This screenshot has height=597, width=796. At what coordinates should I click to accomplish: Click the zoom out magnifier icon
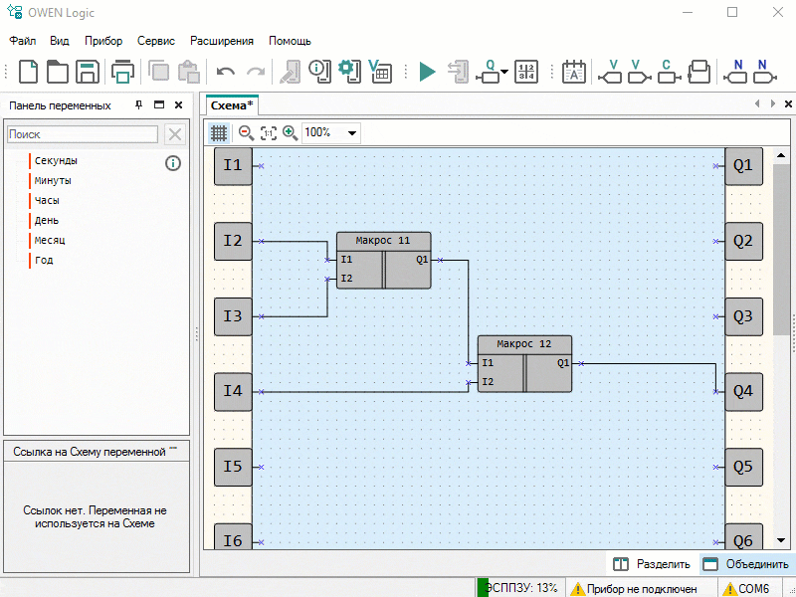pos(246,132)
